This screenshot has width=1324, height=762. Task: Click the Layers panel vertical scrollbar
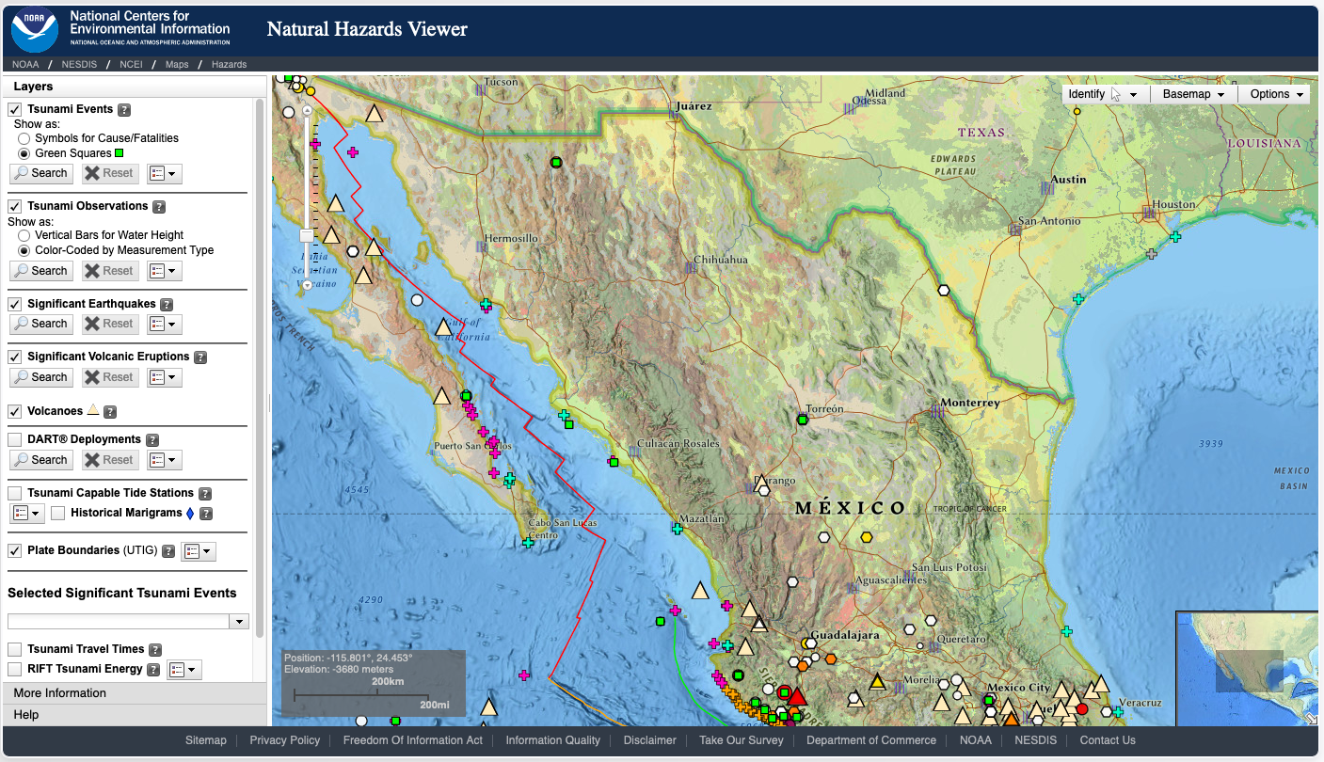[260, 367]
